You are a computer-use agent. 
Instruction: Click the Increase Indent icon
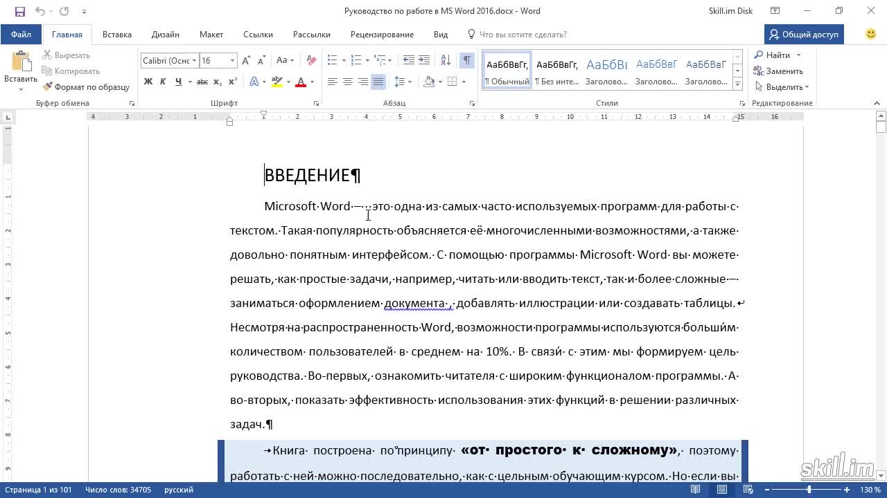pyautogui.click(x=424, y=60)
